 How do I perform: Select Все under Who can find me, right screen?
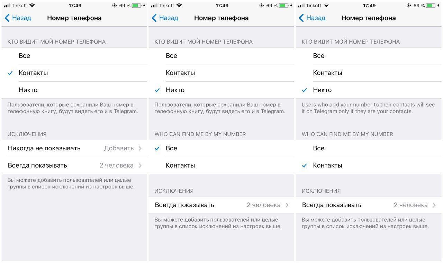point(369,148)
